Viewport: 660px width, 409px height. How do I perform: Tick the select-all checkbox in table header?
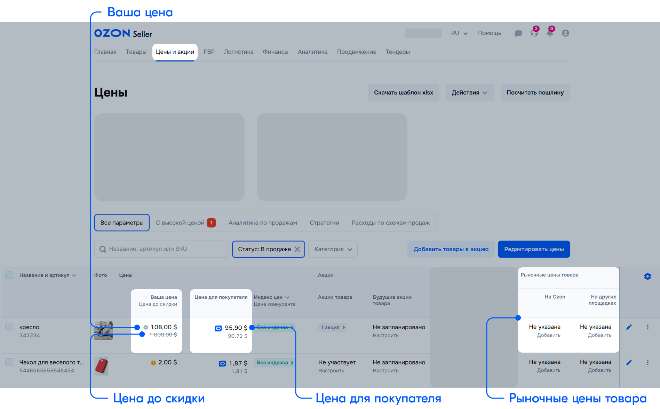pos(9,275)
